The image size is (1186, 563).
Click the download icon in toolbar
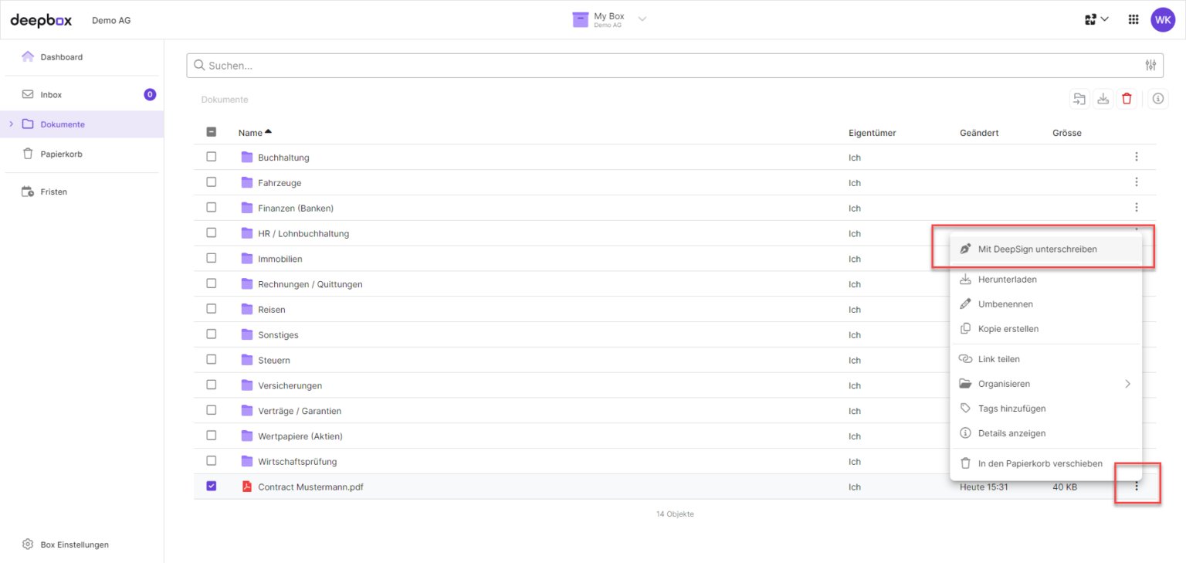[x=1103, y=99]
